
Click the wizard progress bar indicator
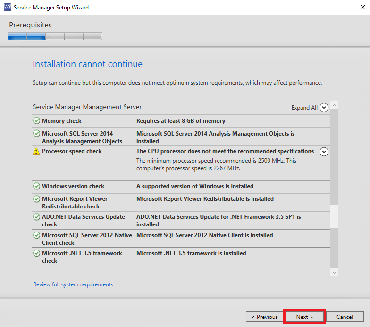pos(55,36)
